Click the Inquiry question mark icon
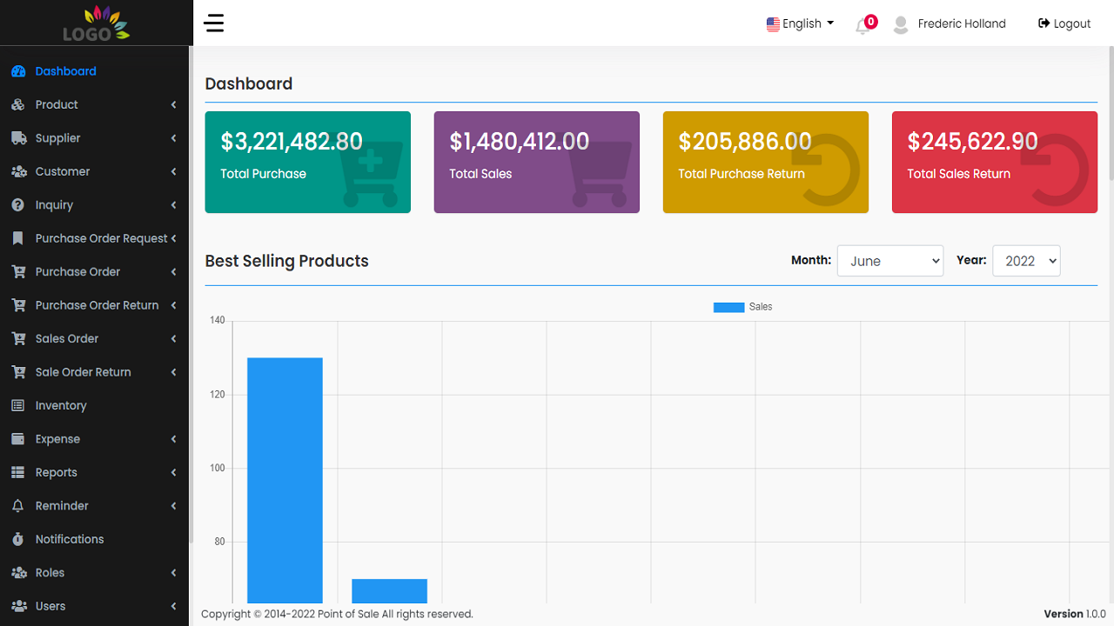 [x=17, y=205]
